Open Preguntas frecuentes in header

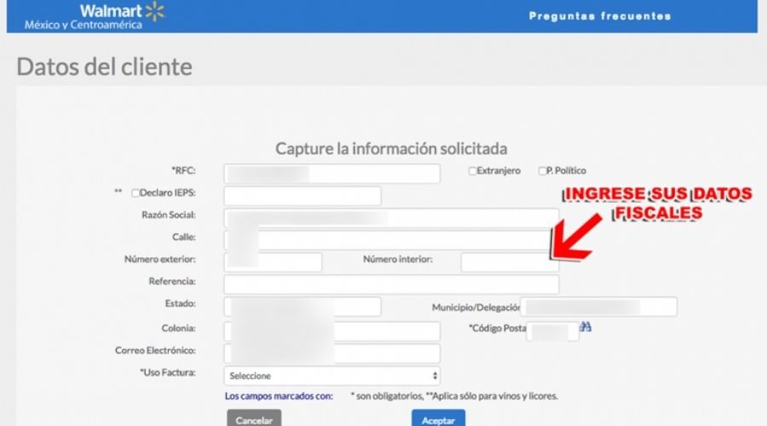click(599, 16)
